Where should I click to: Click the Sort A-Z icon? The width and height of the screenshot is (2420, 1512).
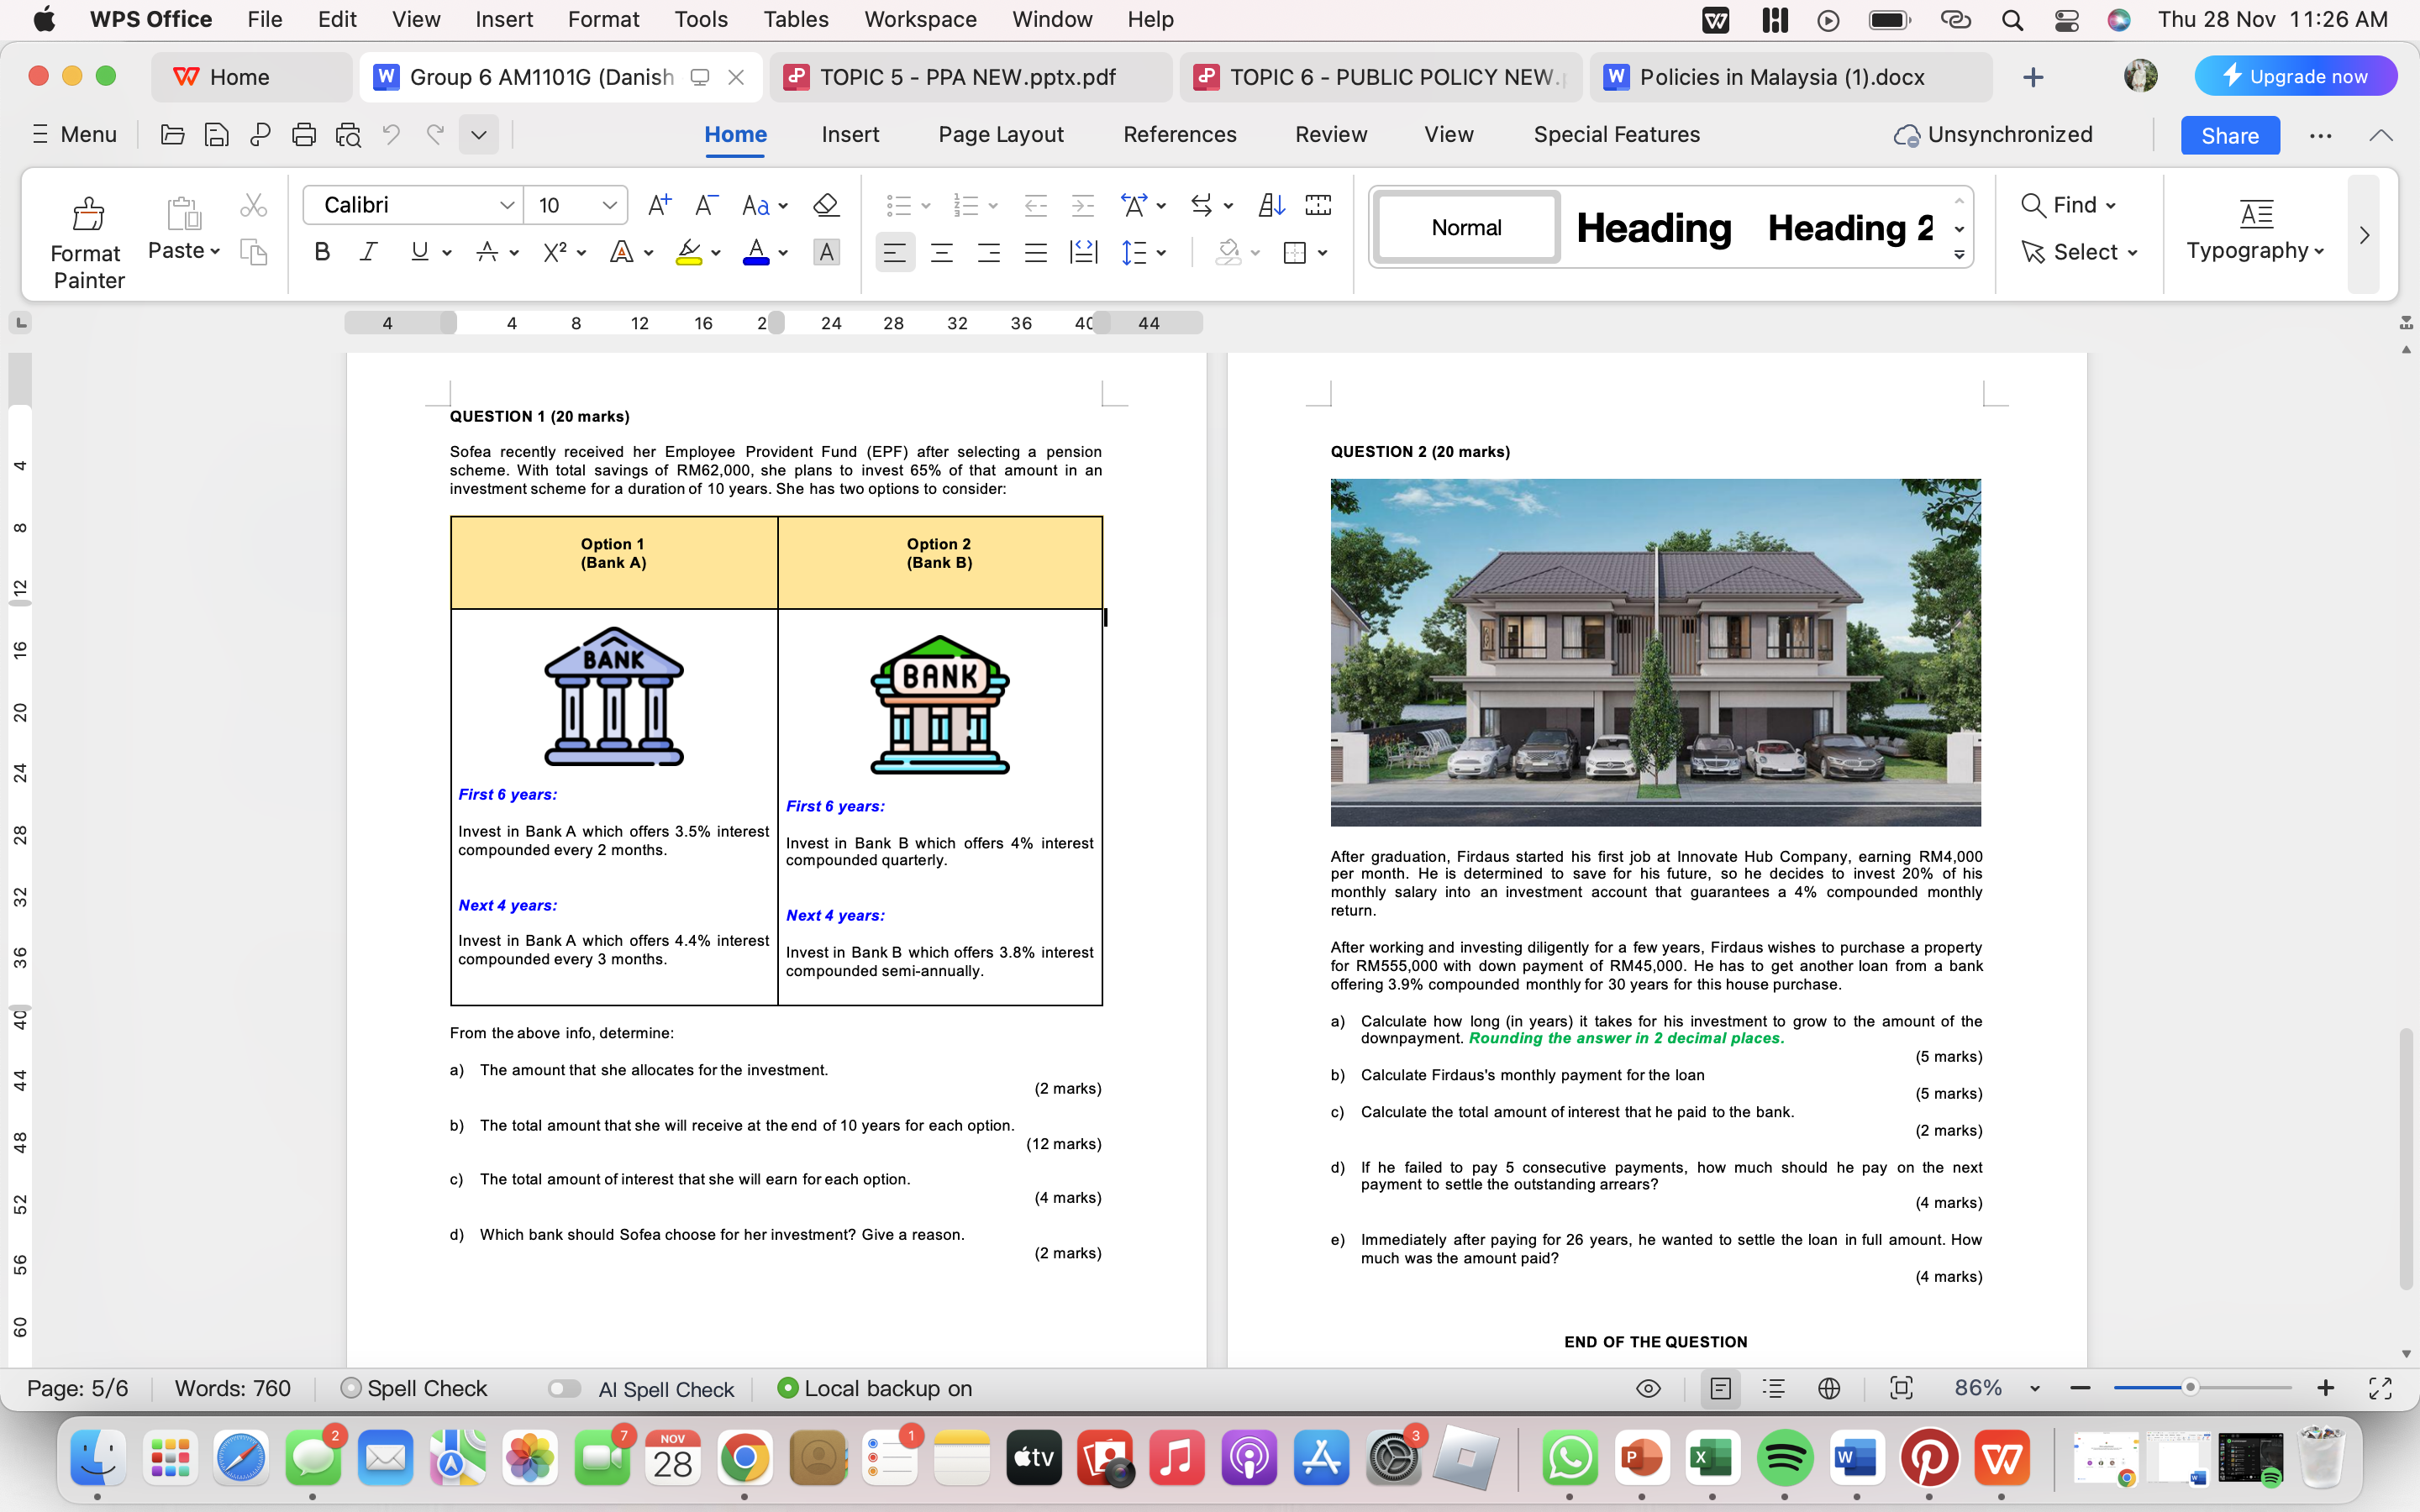click(1271, 205)
